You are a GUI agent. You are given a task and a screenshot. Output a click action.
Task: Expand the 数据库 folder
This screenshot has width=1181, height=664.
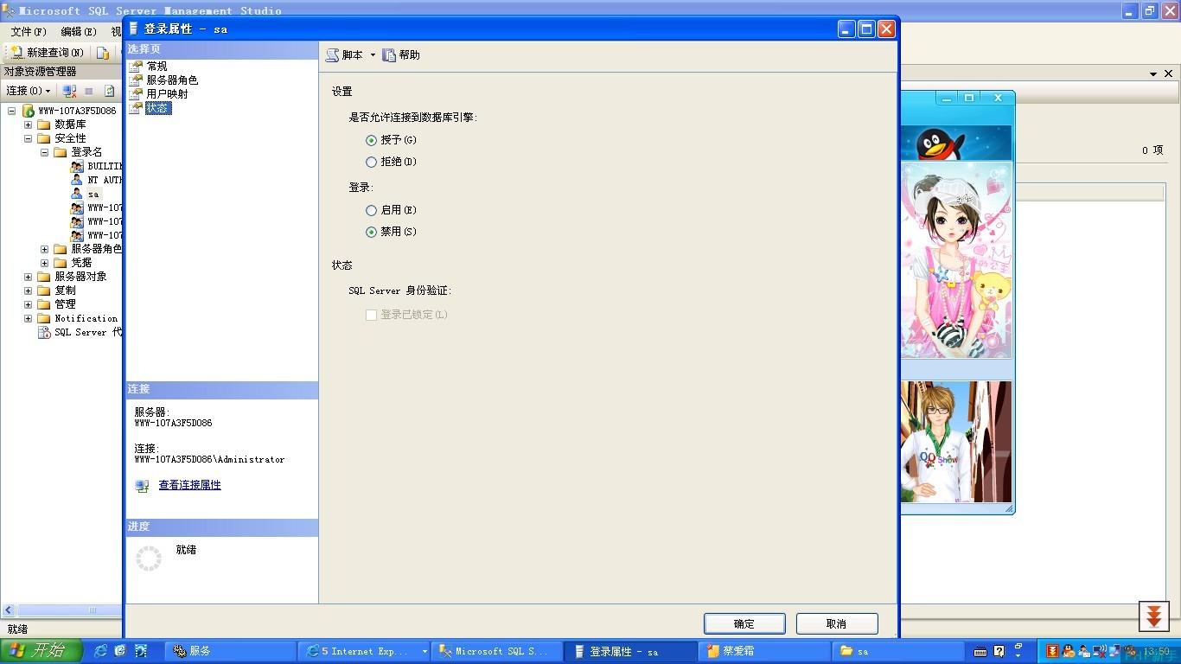coord(29,124)
